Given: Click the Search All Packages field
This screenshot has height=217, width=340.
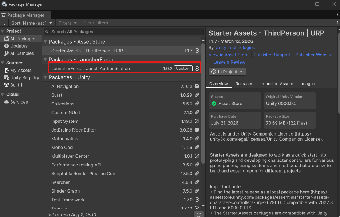Looking at the screenshot, I should pyautogui.click(x=124, y=32).
